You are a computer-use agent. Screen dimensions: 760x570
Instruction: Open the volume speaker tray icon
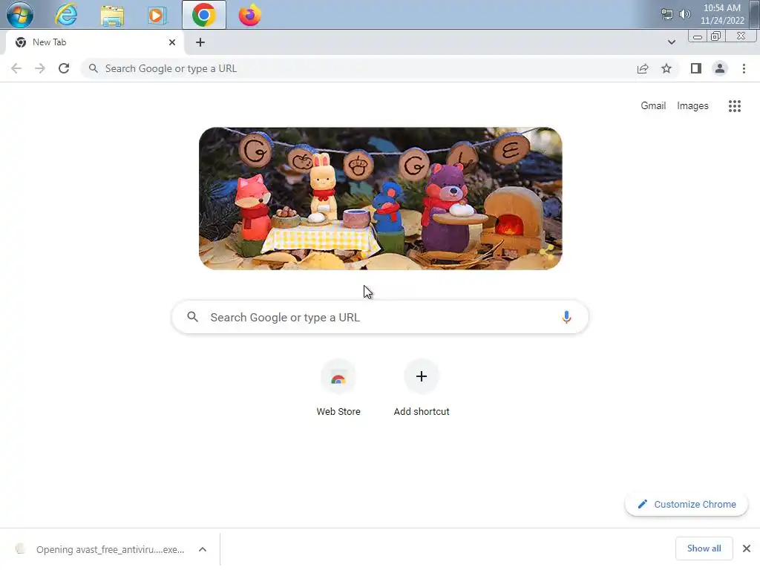tap(684, 14)
